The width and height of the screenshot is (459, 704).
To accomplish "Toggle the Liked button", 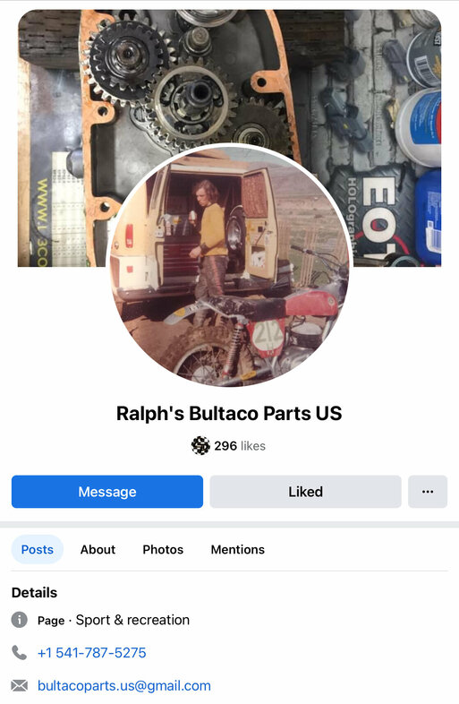I will (x=305, y=492).
